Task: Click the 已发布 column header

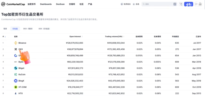Action: point(198,37)
